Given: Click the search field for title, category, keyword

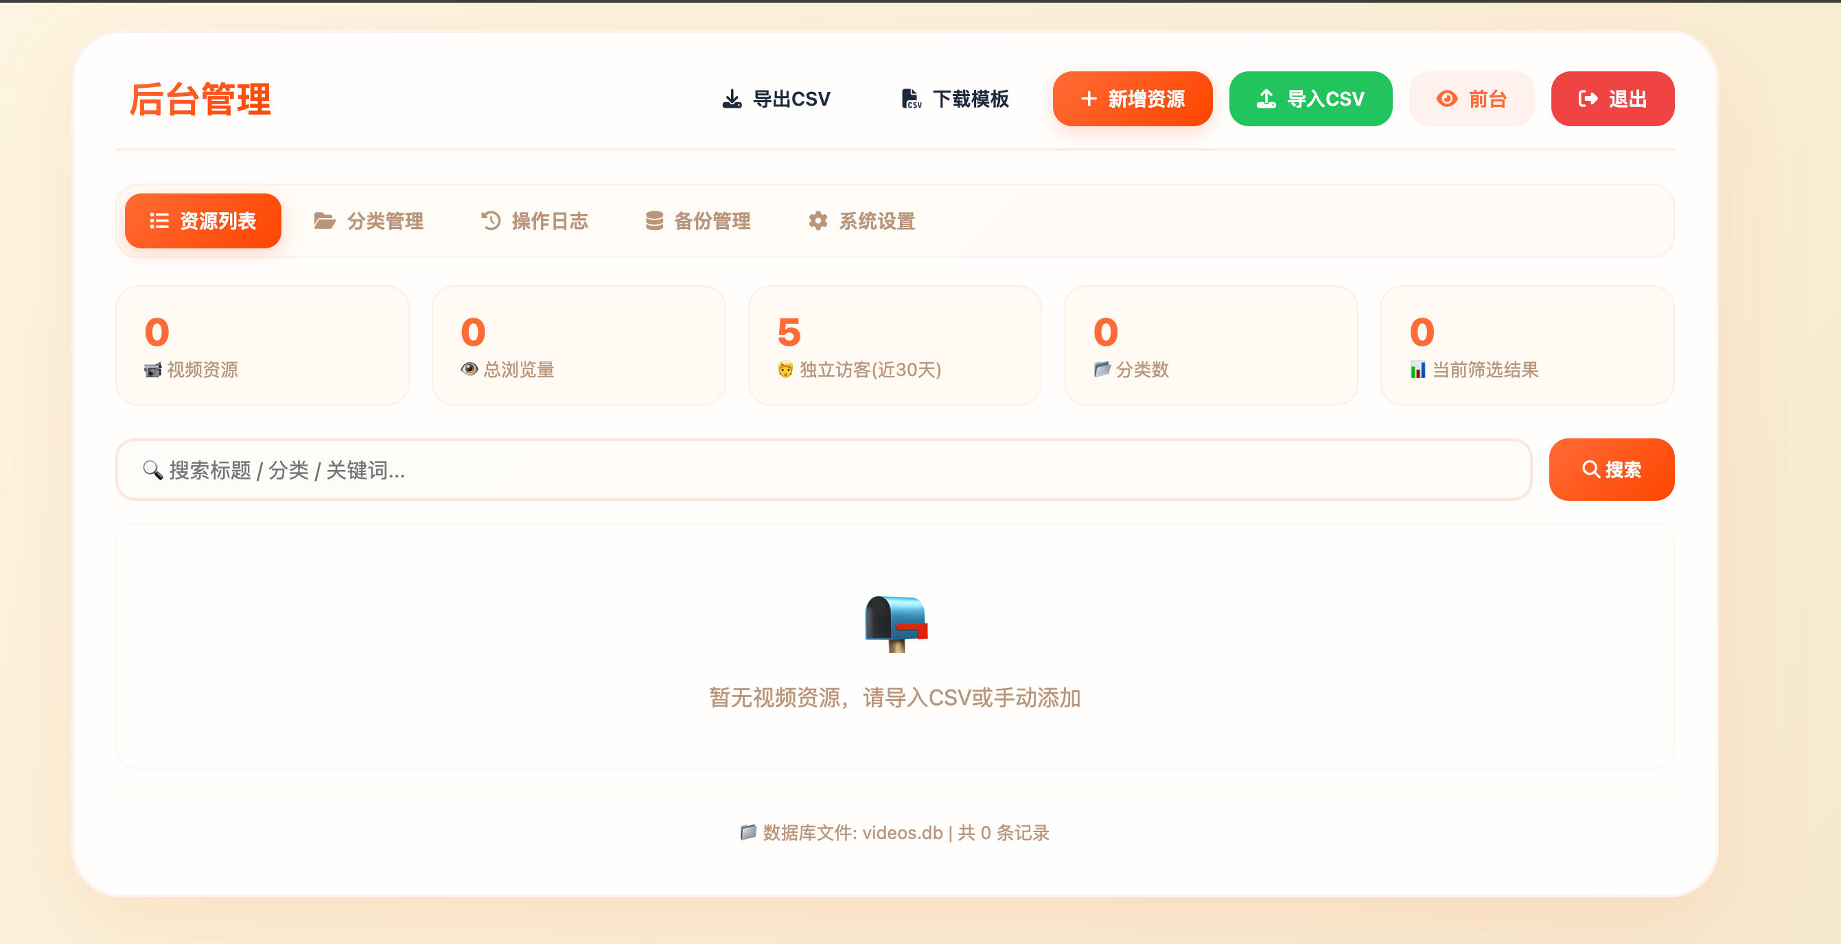Looking at the screenshot, I should [x=823, y=470].
